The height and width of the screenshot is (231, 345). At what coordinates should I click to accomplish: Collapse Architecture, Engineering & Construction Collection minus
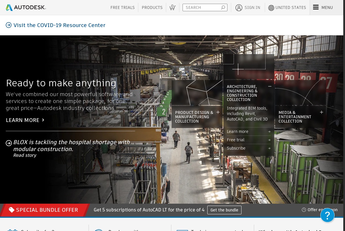pos(270,86)
